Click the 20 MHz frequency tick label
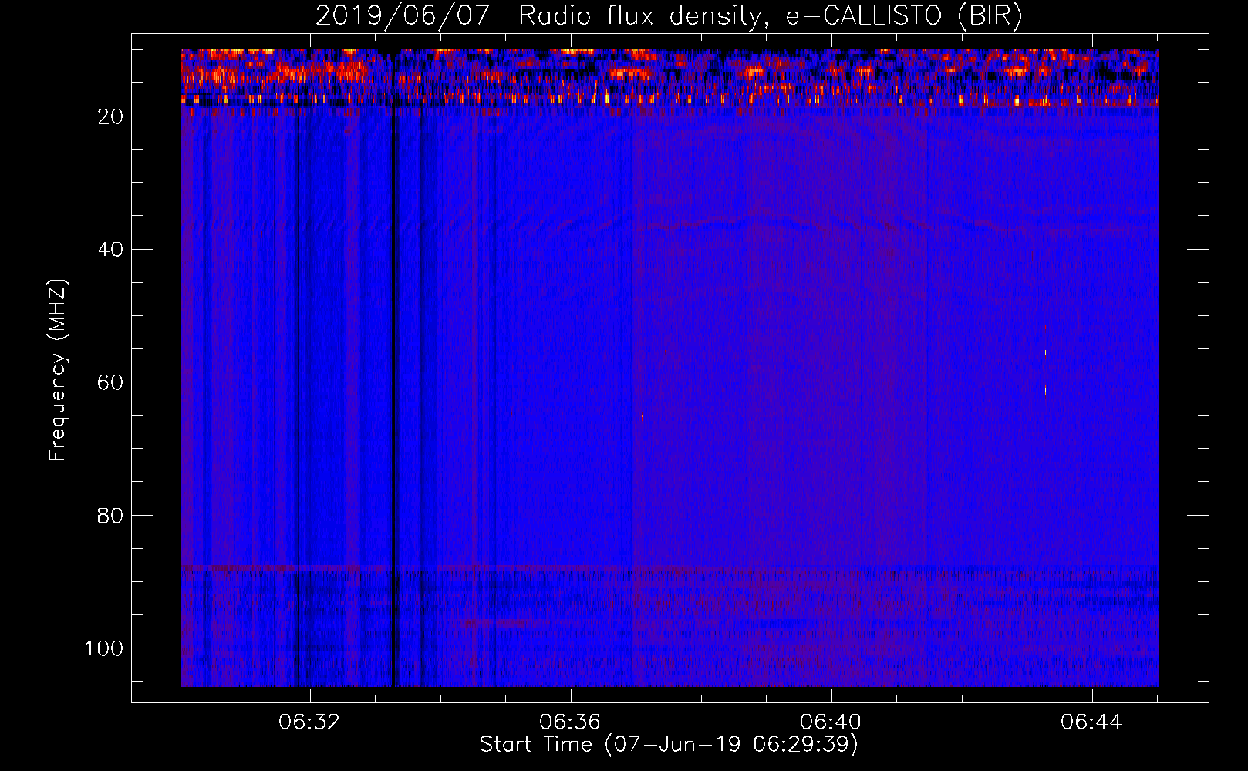1248x771 pixels. pyautogui.click(x=110, y=116)
